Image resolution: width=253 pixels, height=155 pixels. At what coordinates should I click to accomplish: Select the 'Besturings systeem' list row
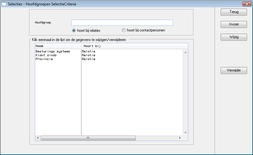53,51
